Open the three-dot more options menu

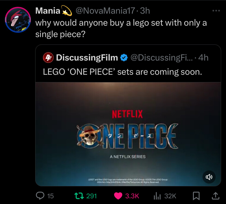(216, 11)
